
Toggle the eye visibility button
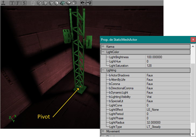click(83, 3)
